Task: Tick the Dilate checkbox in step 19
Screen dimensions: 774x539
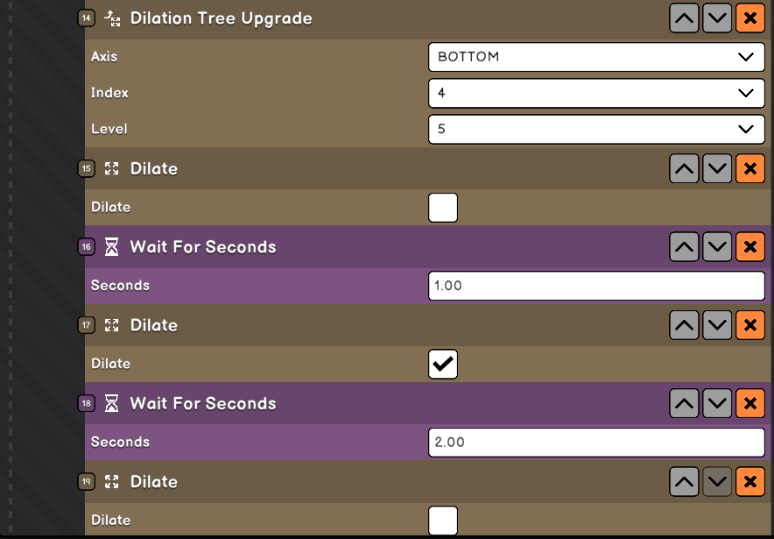Action: (443, 521)
